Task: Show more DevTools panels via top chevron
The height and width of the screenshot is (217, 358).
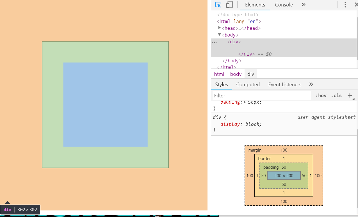Action: point(304,5)
